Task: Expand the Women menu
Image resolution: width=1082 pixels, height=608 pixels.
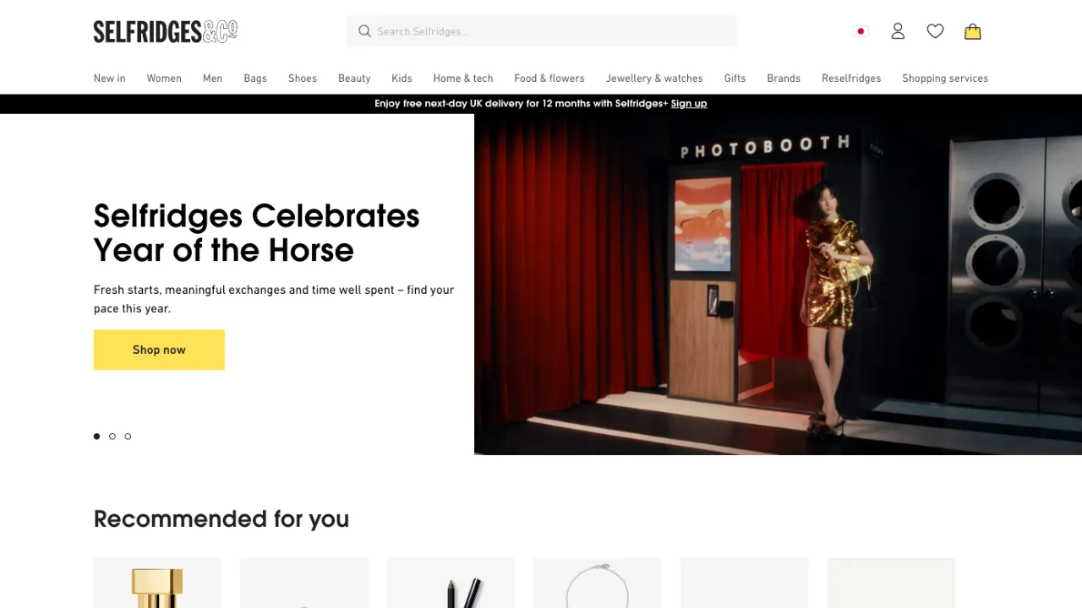Action: (164, 79)
